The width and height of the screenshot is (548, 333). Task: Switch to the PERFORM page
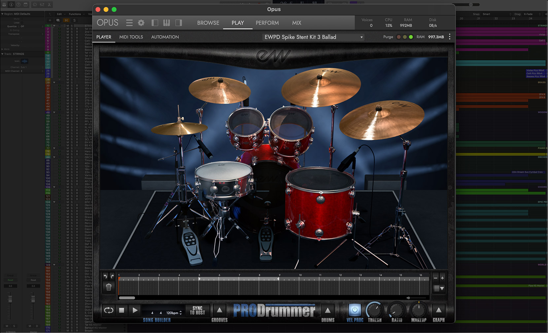click(x=267, y=23)
